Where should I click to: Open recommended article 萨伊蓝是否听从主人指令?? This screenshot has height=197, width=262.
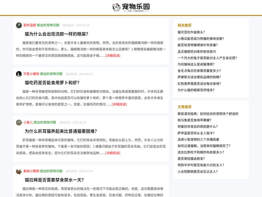(196, 133)
